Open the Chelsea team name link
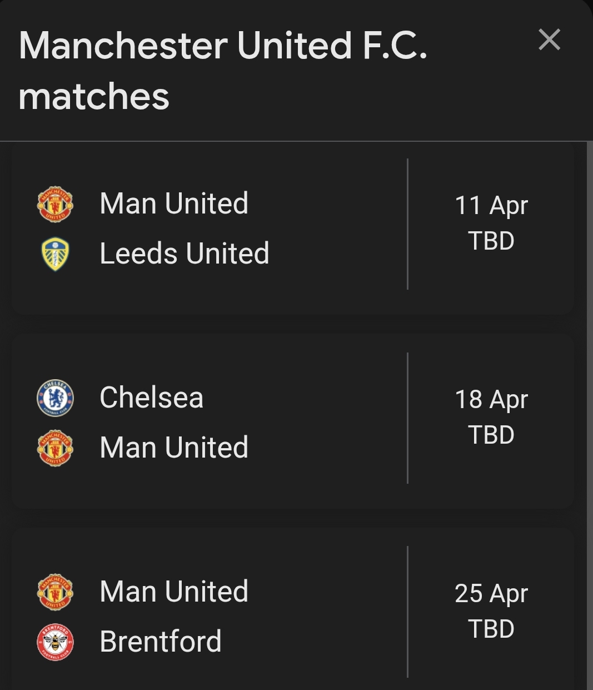 pyautogui.click(x=151, y=398)
